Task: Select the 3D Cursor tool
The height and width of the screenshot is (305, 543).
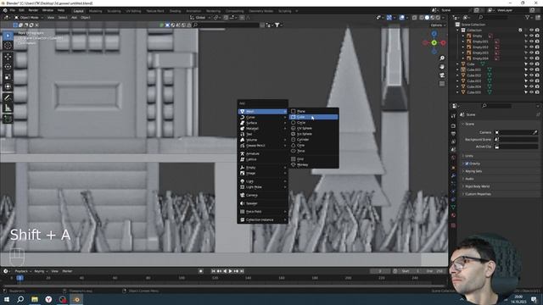Action: point(8,46)
